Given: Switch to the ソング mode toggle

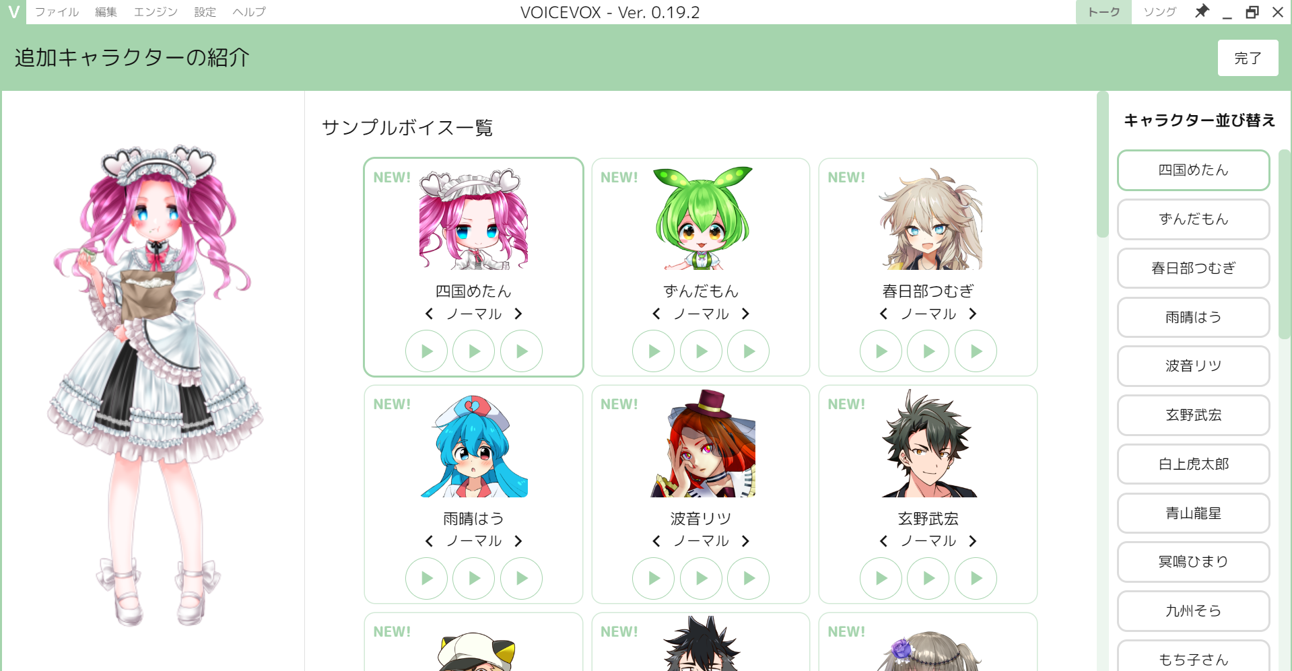Looking at the screenshot, I should coord(1159,12).
